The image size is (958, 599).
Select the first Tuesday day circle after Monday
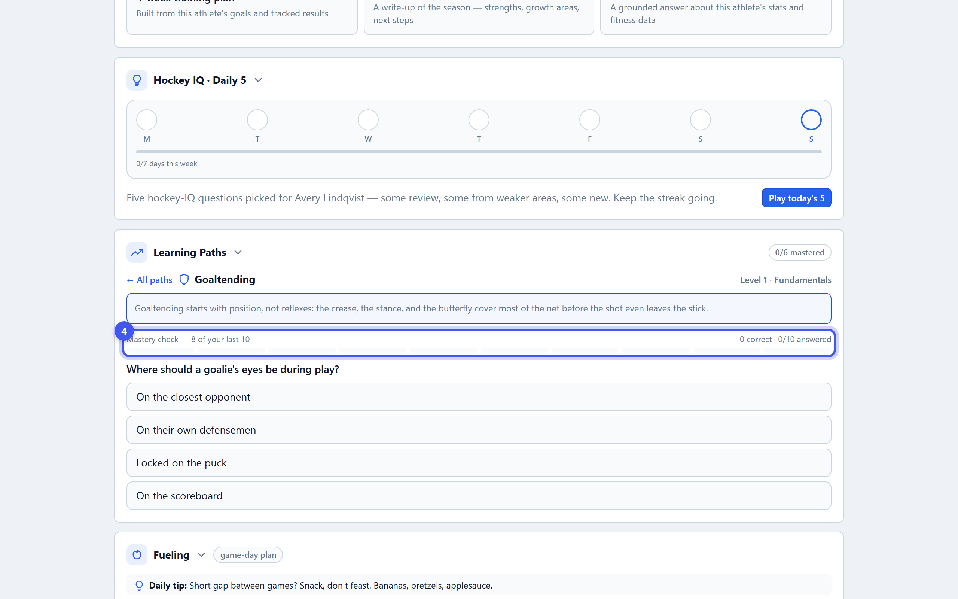point(257,120)
